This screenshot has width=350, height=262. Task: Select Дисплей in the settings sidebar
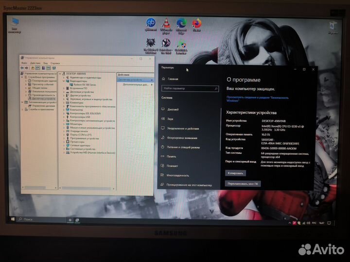point(173,109)
